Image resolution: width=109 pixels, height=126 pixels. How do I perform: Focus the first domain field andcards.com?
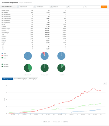point(26,7)
